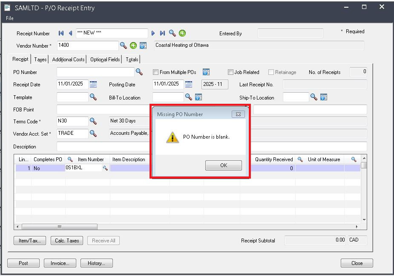
Task: Open Template field finder lookup
Action: coord(93,97)
